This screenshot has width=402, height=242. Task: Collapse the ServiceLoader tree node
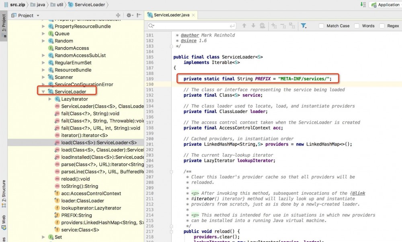[x=43, y=92]
